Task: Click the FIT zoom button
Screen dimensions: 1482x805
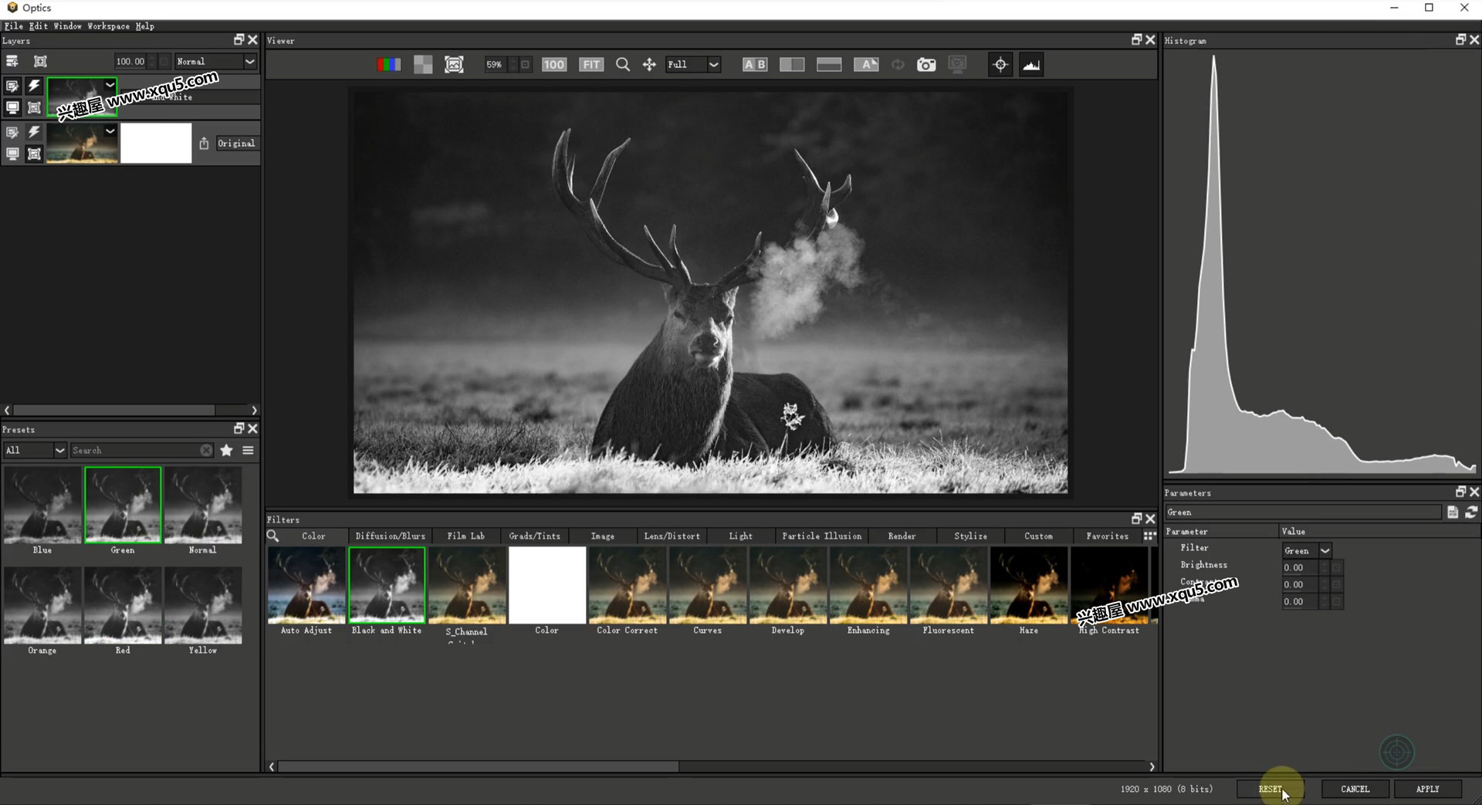Action: point(591,65)
